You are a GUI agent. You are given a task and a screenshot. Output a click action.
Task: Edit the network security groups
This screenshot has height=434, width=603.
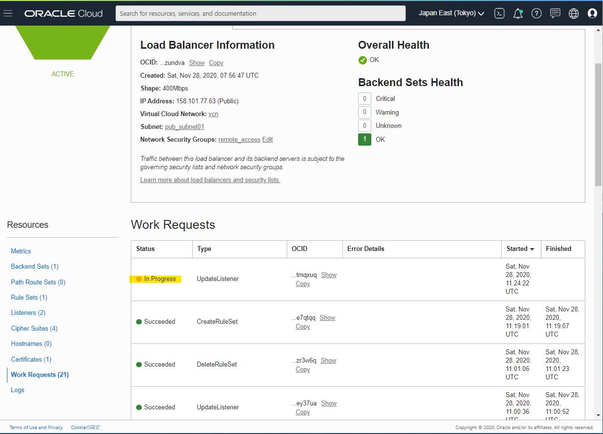pos(268,139)
